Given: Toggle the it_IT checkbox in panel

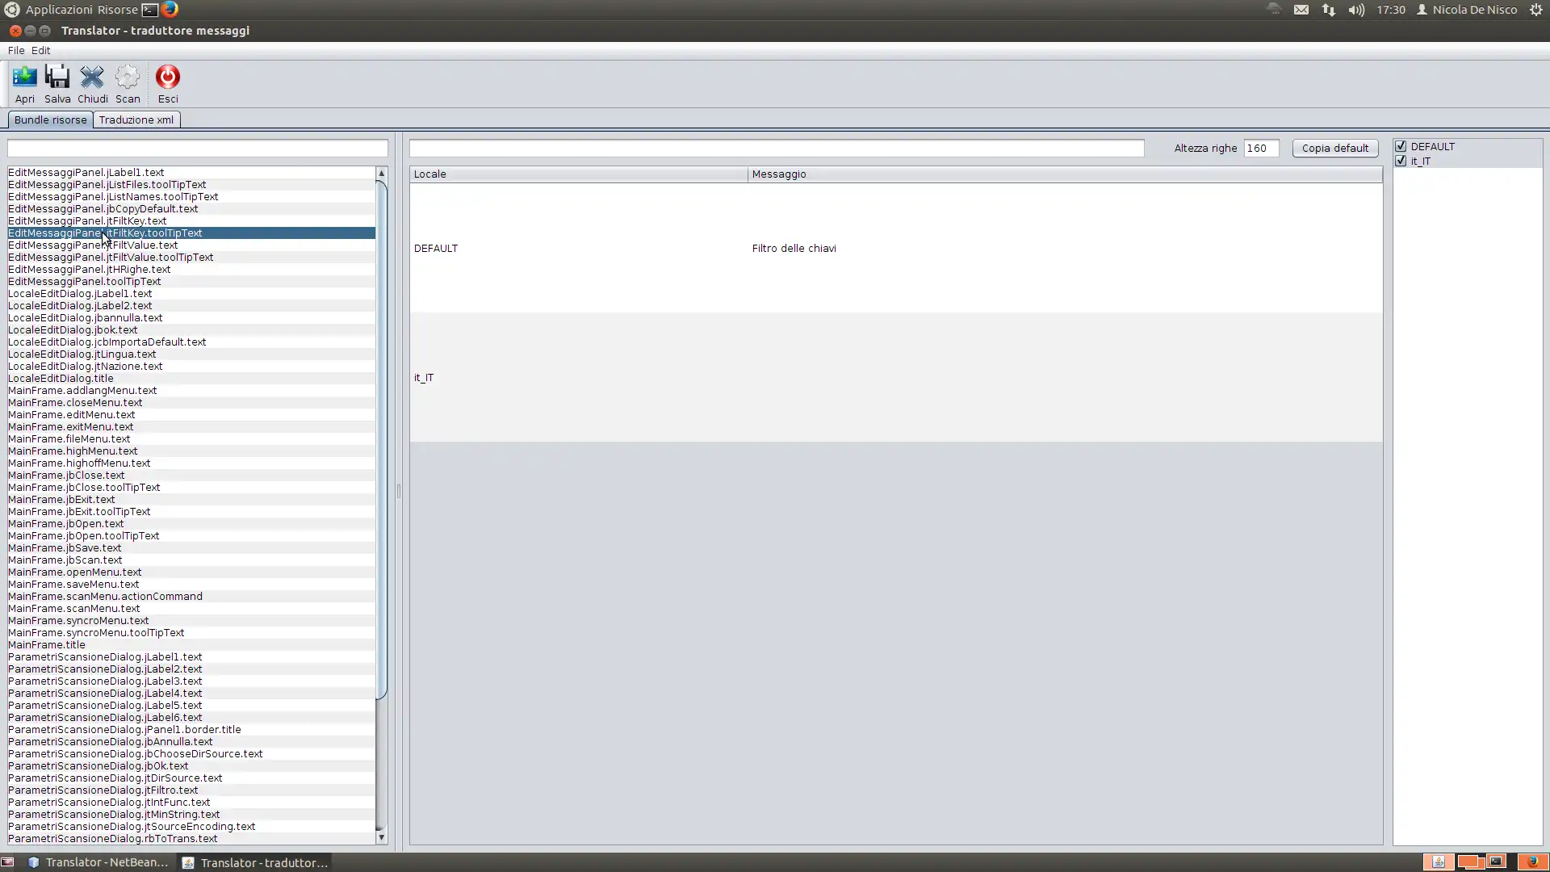Looking at the screenshot, I should [1401, 160].
